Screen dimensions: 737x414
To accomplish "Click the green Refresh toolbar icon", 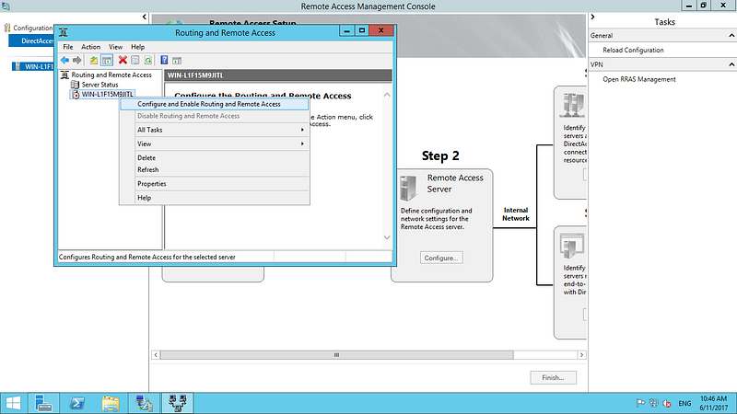I will [148, 60].
